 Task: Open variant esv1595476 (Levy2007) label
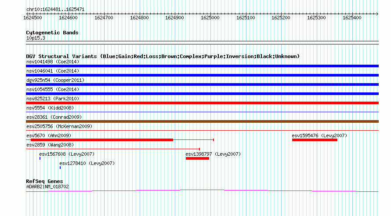click(319, 135)
